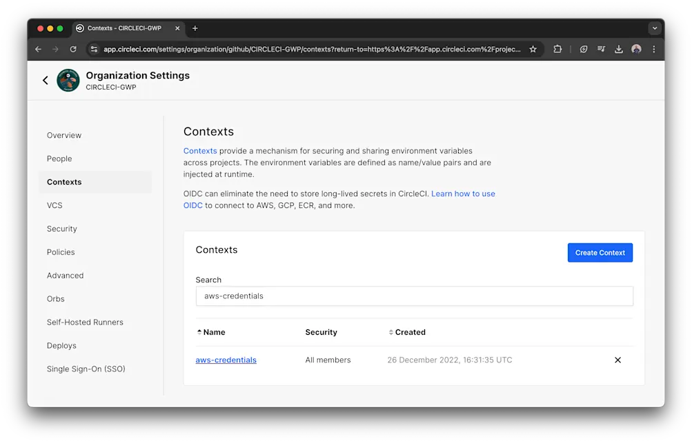Bookmark this page with the star icon
The image size is (692, 443).
[533, 50]
